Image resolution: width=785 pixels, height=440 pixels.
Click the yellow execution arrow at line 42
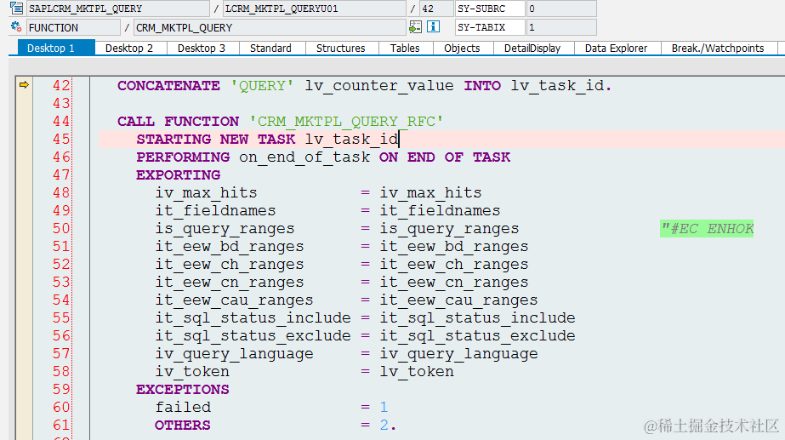click(x=24, y=85)
